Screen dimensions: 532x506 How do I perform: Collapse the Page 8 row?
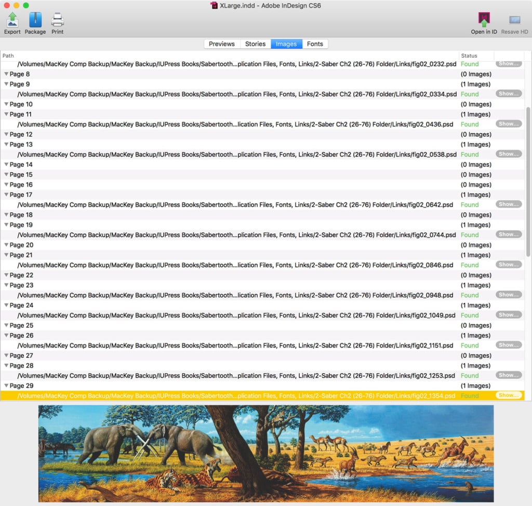(x=6, y=74)
